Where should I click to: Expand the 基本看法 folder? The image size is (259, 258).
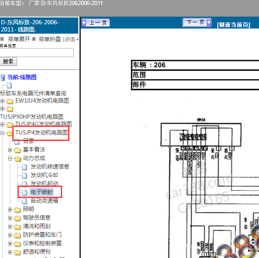[x=10, y=150]
